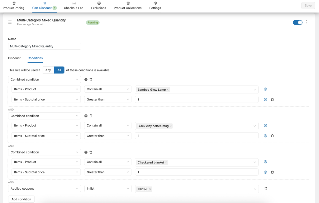Click the Product Pricing box icon
This screenshot has height=203, width=319.
coord(13,3)
